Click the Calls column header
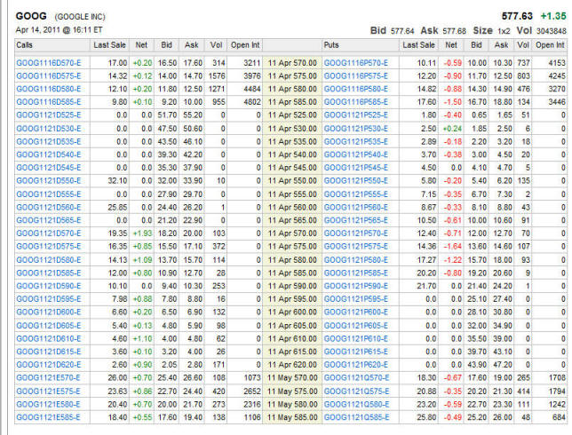Viewport: 572px width, 435px height. click(x=26, y=43)
